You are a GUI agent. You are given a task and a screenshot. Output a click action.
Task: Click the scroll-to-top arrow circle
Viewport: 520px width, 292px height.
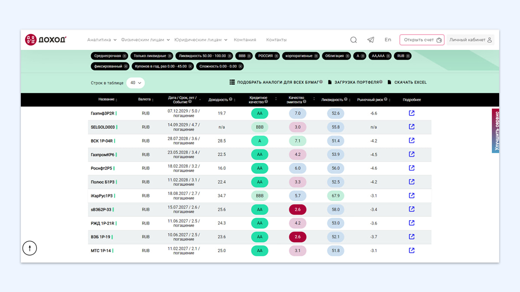coord(29,248)
